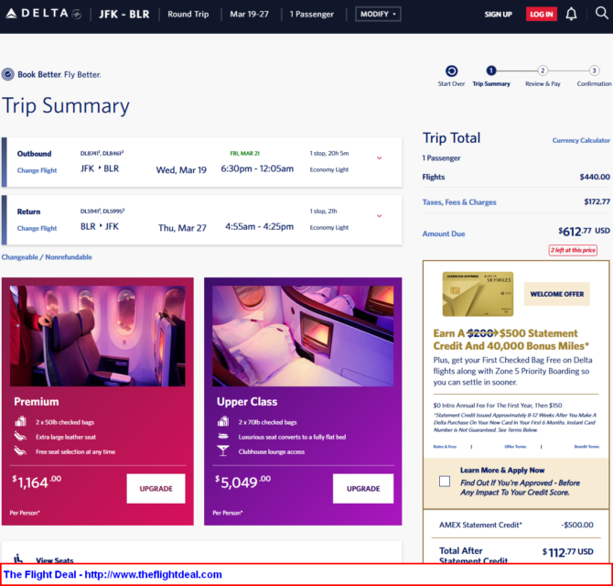Click the Delta logo in header
The width and height of the screenshot is (613, 586).
point(40,15)
